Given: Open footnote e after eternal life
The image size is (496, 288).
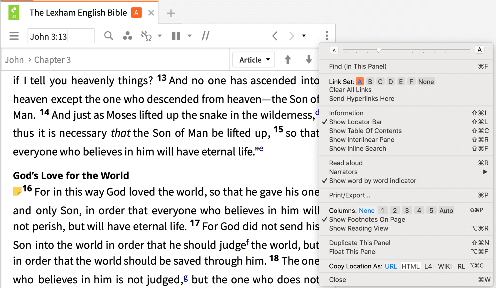Looking at the screenshot, I should (261, 149).
